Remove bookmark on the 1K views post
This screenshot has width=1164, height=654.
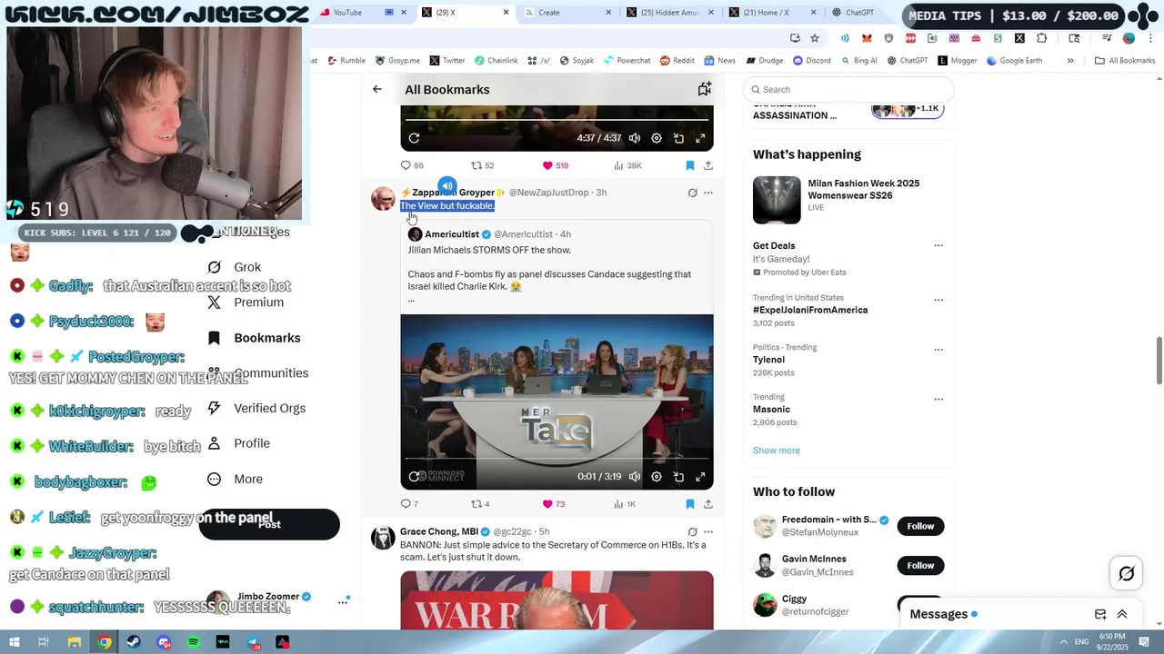(689, 504)
